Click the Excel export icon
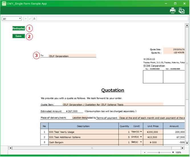 pyautogui.click(x=181, y=11)
